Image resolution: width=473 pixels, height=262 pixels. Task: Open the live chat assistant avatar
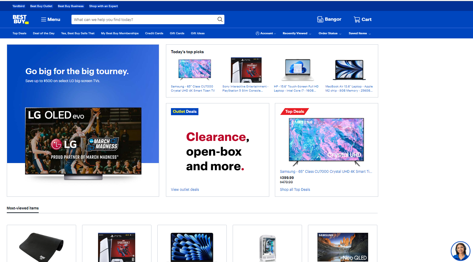460,251
